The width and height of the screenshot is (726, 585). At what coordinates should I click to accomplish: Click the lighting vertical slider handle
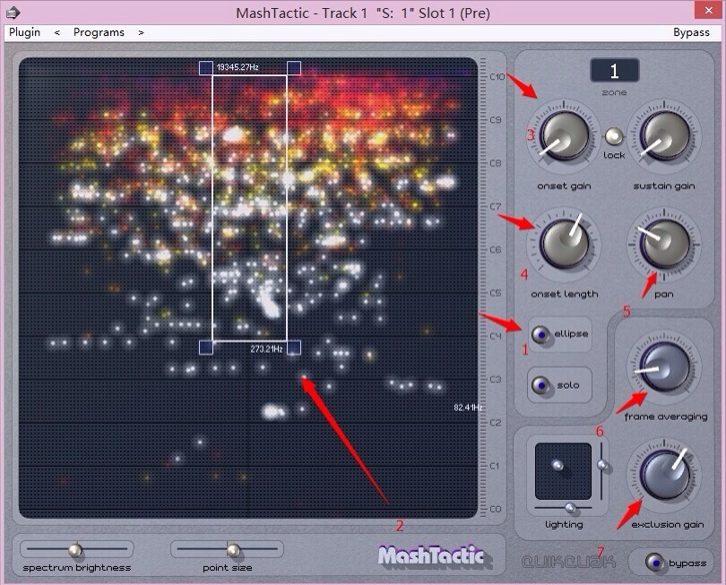click(x=602, y=465)
